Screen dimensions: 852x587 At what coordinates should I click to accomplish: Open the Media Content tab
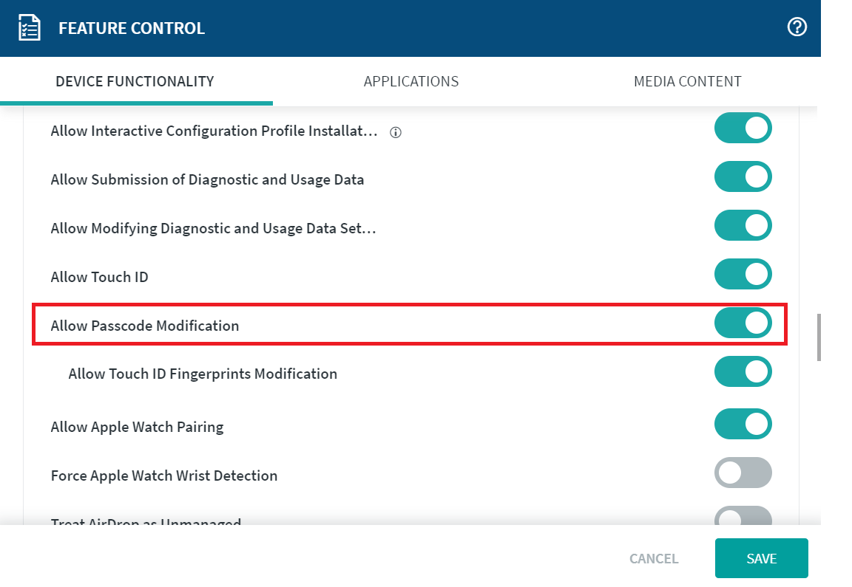(x=687, y=81)
